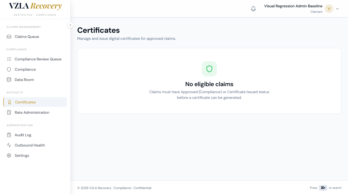Click the Certificates ribbon award icon
This screenshot has width=348, height=195.
point(10,102)
